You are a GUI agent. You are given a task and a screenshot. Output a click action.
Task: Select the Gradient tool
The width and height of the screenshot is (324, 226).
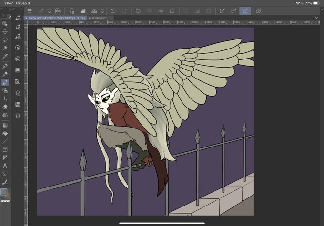pos(5,125)
